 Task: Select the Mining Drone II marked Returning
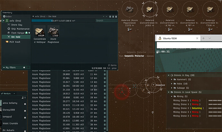pos(188,108)
